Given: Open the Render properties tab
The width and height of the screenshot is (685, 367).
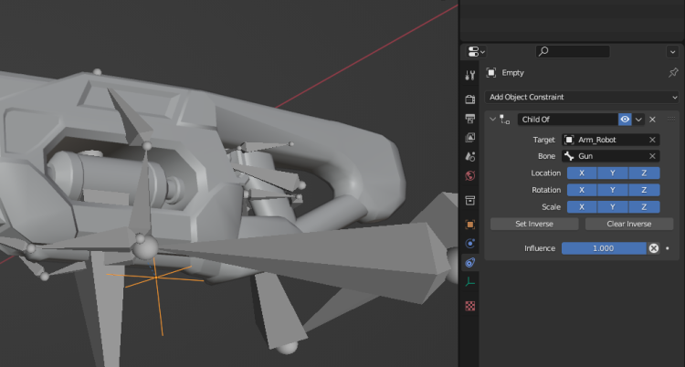Looking at the screenshot, I should coord(470,99).
